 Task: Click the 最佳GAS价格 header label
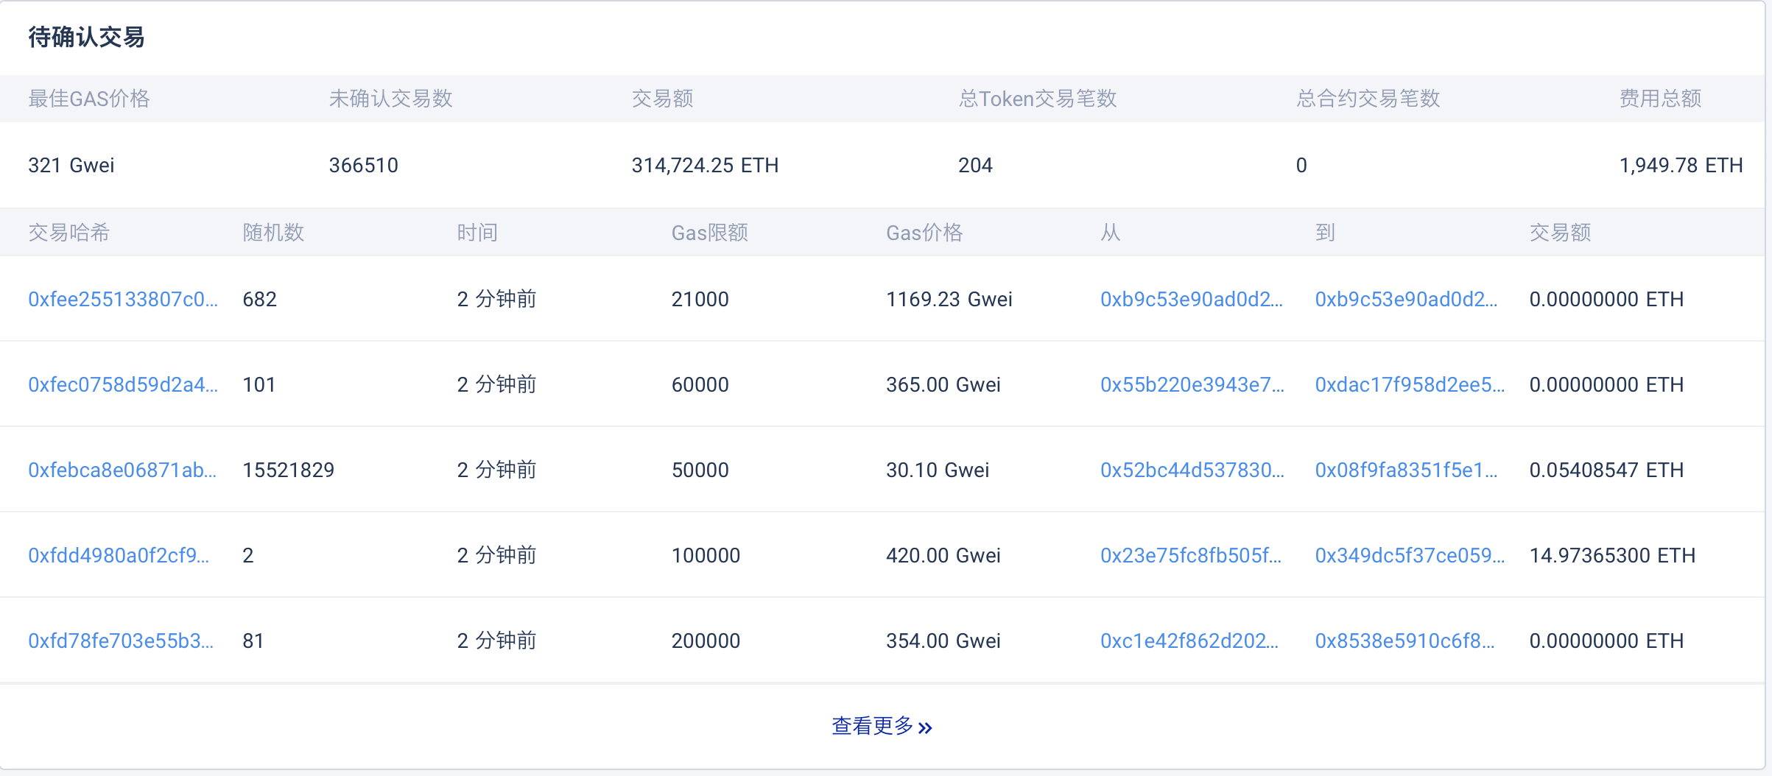click(89, 98)
